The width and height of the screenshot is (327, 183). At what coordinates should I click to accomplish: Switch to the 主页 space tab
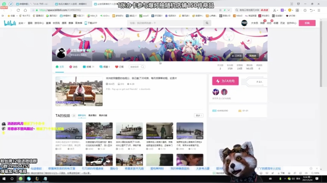point(59,67)
